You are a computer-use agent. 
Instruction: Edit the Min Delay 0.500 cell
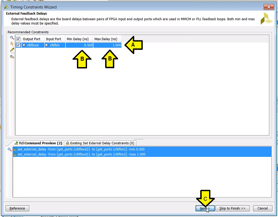[x=79, y=45]
